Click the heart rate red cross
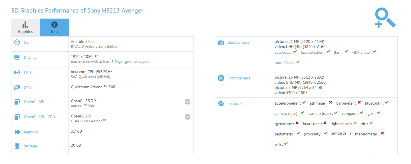411x164 pixels. [325, 123]
